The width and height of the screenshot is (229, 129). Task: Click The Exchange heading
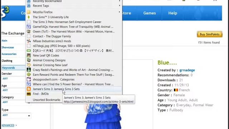tap(13, 33)
